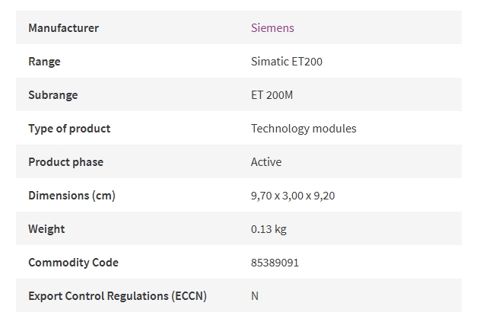Image resolution: width=480 pixels, height=322 pixels.
Task: Select the Technology modules value
Action: tap(304, 129)
